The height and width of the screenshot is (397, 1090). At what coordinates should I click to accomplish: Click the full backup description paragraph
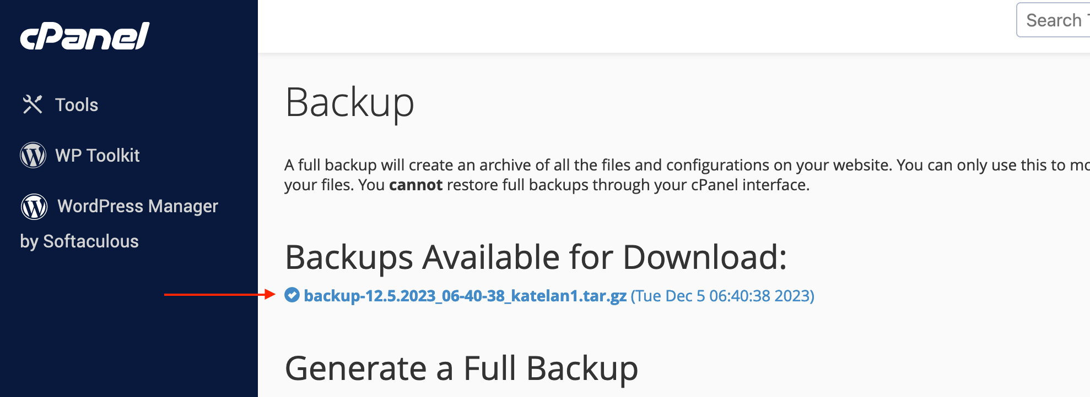coord(687,175)
